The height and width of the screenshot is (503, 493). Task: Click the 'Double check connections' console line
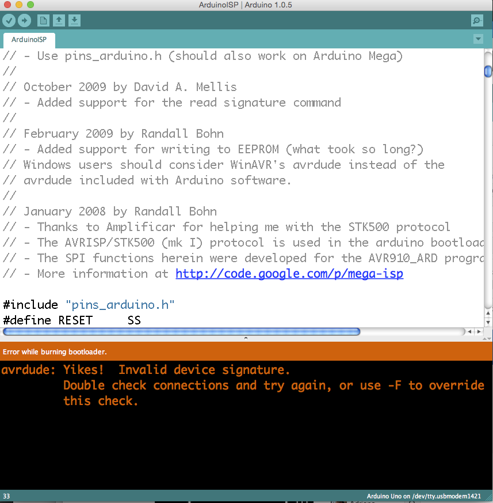coord(274,385)
